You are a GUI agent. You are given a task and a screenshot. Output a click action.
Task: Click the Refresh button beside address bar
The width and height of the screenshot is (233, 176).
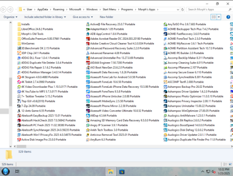tap(183, 9)
